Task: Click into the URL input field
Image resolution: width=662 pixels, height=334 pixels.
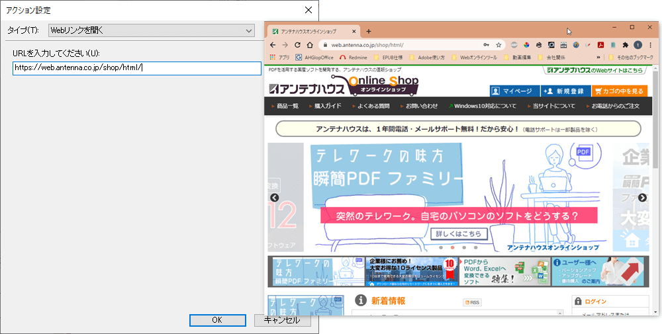Action: tap(137, 68)
